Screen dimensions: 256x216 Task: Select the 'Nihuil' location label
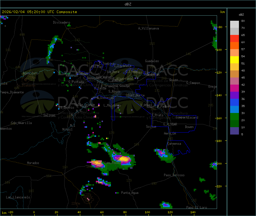click(x=67, y=129)
